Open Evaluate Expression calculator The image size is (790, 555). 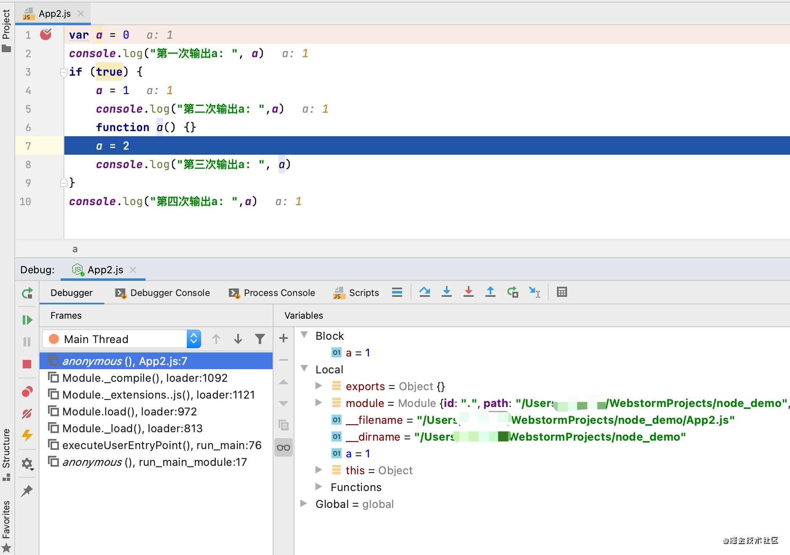(x=562, y=292)
